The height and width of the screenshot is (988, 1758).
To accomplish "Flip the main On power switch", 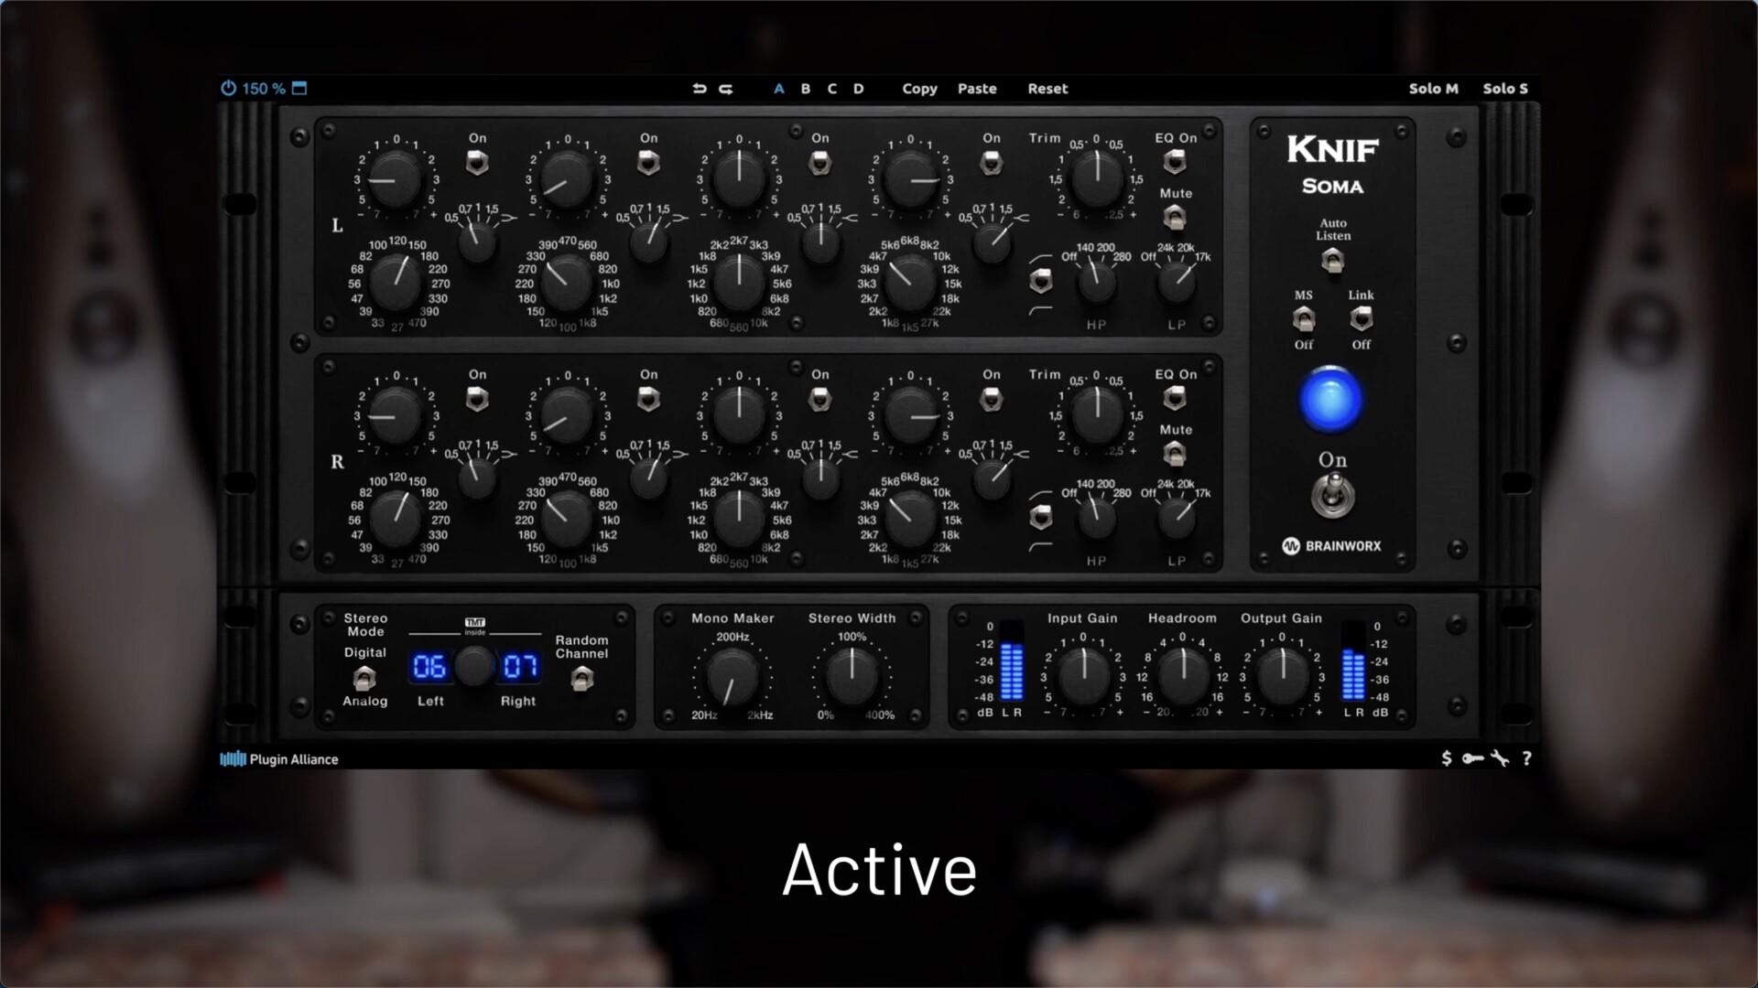I will click(x=1332, y=498).
